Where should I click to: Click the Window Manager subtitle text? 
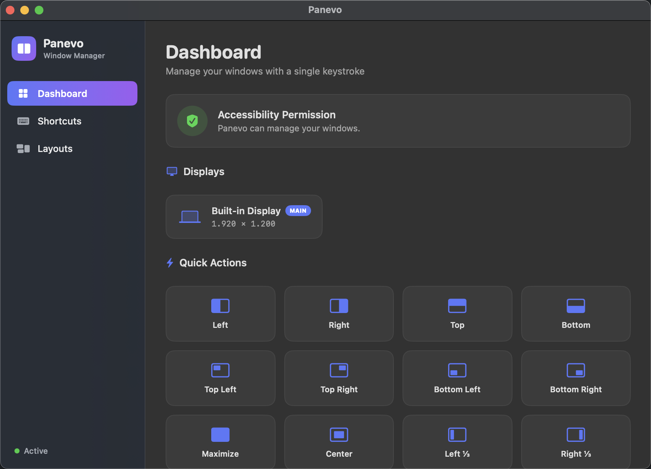(74, 56)
